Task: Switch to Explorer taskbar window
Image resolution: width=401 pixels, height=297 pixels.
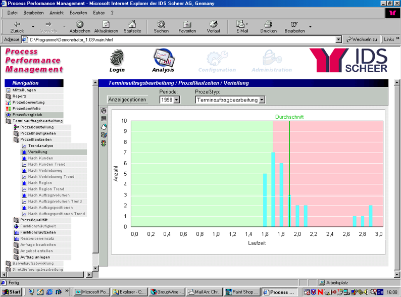Action: coord(129,292)
